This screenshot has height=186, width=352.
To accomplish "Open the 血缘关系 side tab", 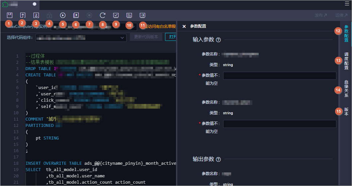I will (x=346, y=88).
